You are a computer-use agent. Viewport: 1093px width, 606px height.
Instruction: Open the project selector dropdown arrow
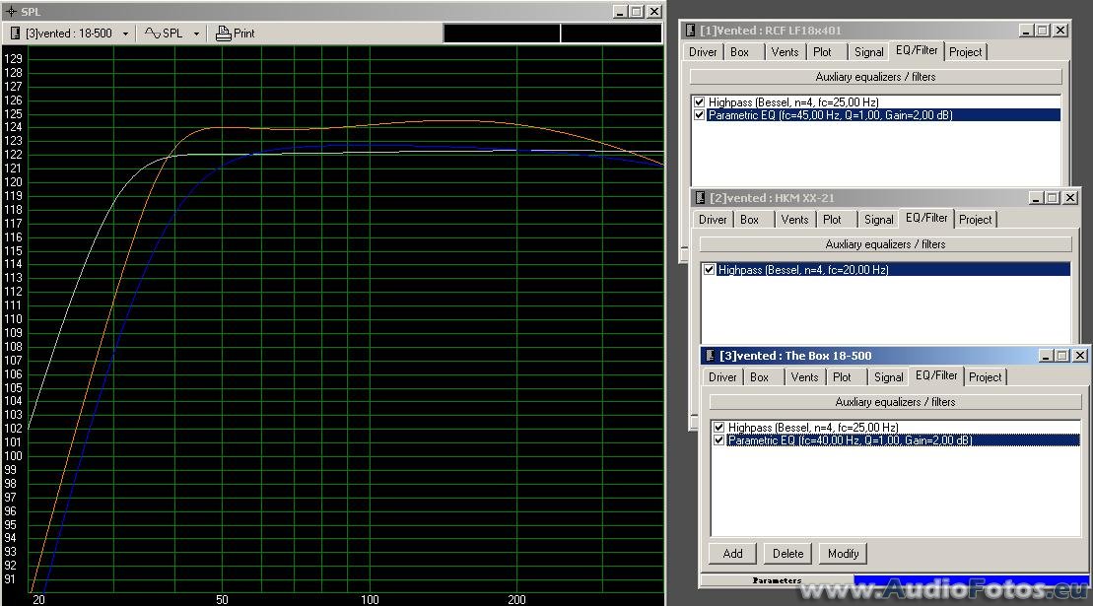point(125,34)
